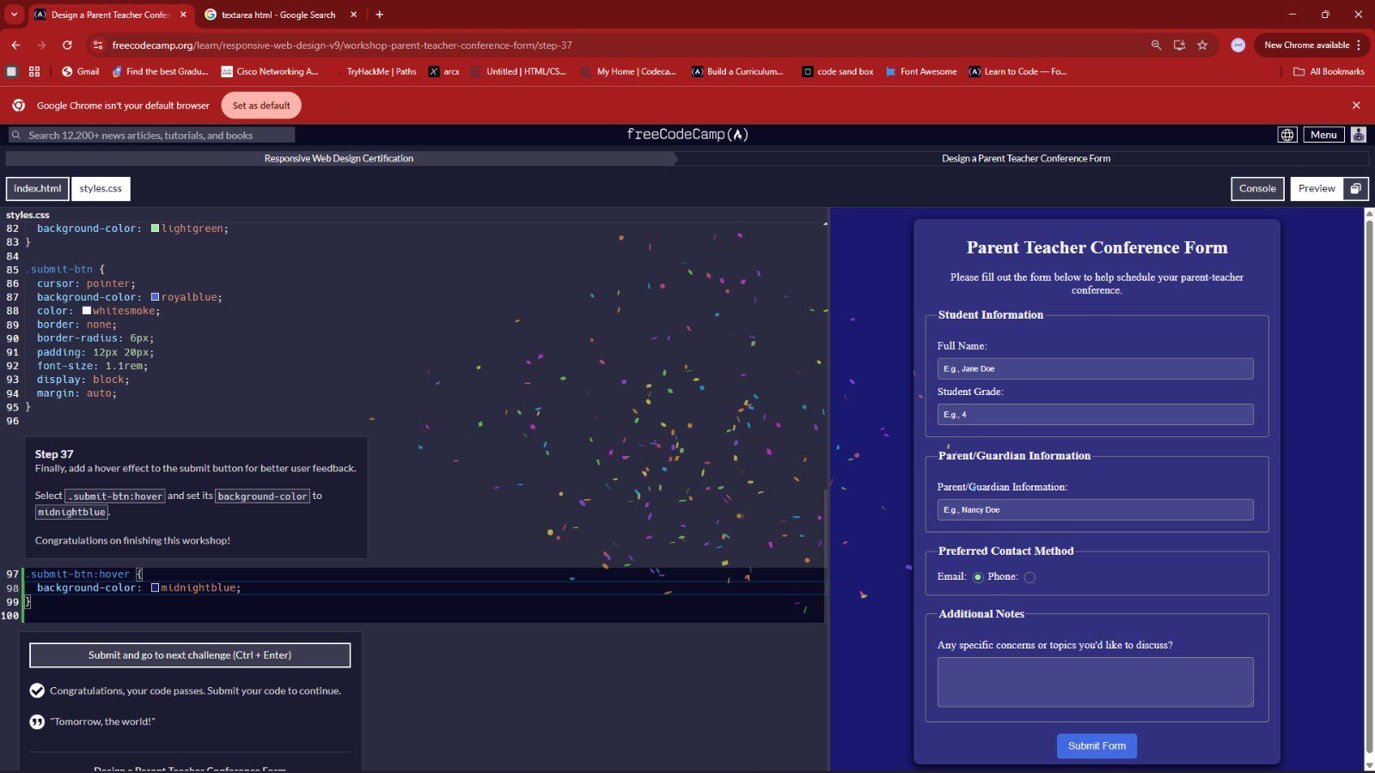
Task: Reload the page with refresh icon
Action: [x=67, y=46]
